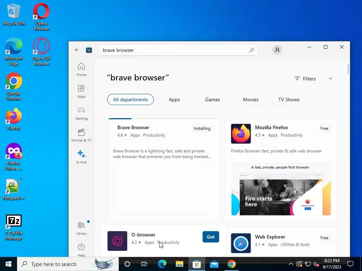The image size is (362, 271).
Task: Click the volume muted tray icon
Action: coord(316,264)
